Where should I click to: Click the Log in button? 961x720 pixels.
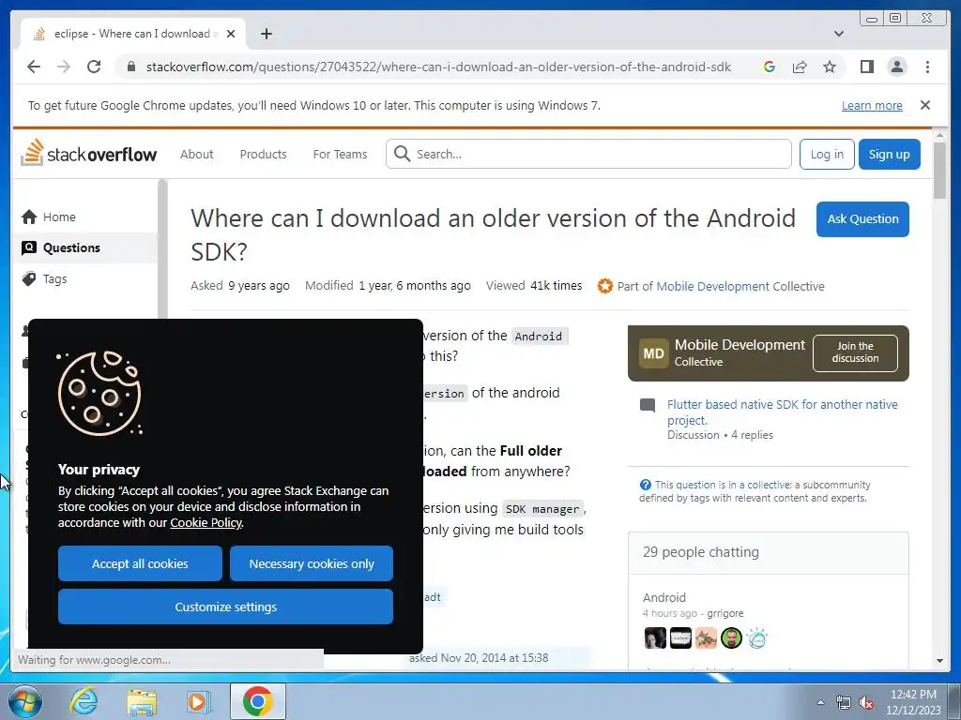tap(827, 155)
